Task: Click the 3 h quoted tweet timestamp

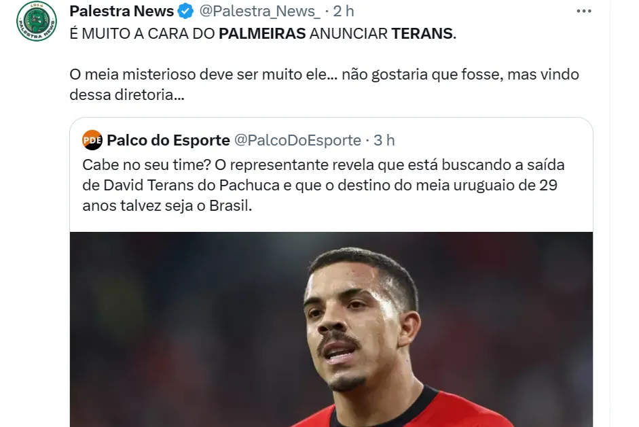Action: tap(384, 140)
